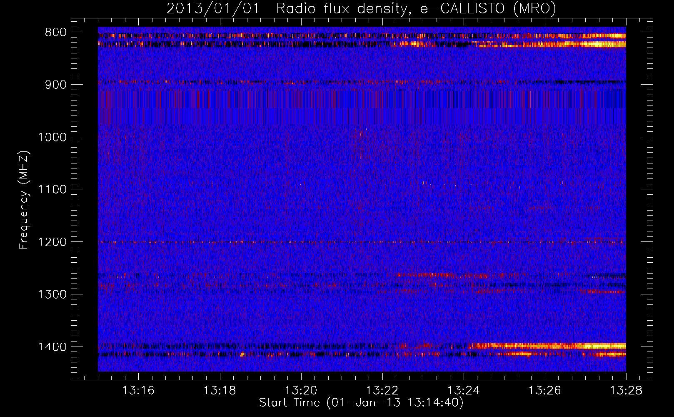Select the 13:16 time tick label
The height and width of the screenshot is (417, 674).
click(138, 391)
